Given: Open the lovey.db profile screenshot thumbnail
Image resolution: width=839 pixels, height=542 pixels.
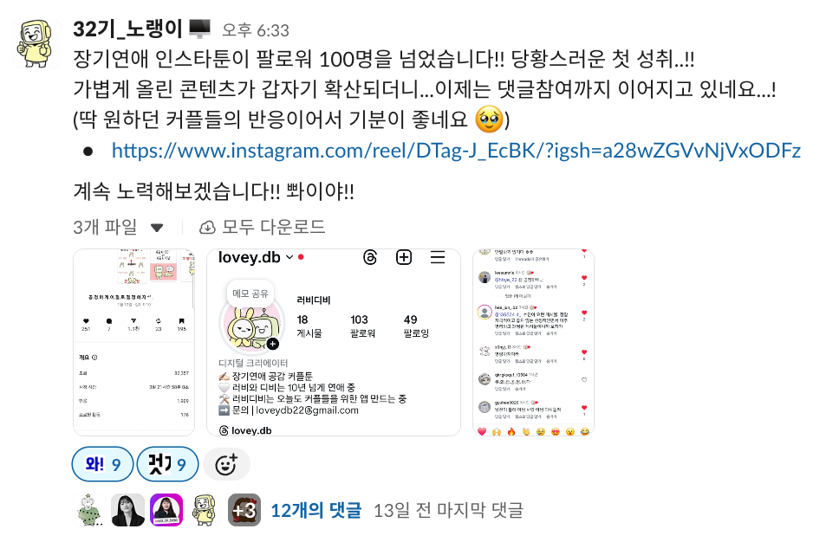Looking at the screenshot, I should [x=334, y=342].
